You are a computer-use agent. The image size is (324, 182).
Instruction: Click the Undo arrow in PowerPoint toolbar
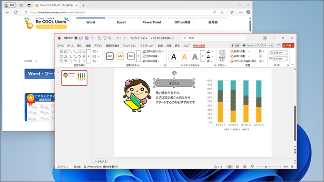pos(92,38)
